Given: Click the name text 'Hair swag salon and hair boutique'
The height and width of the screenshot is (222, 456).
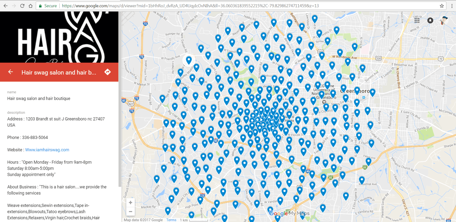Looking at the screenshot, I should point(39,98).
